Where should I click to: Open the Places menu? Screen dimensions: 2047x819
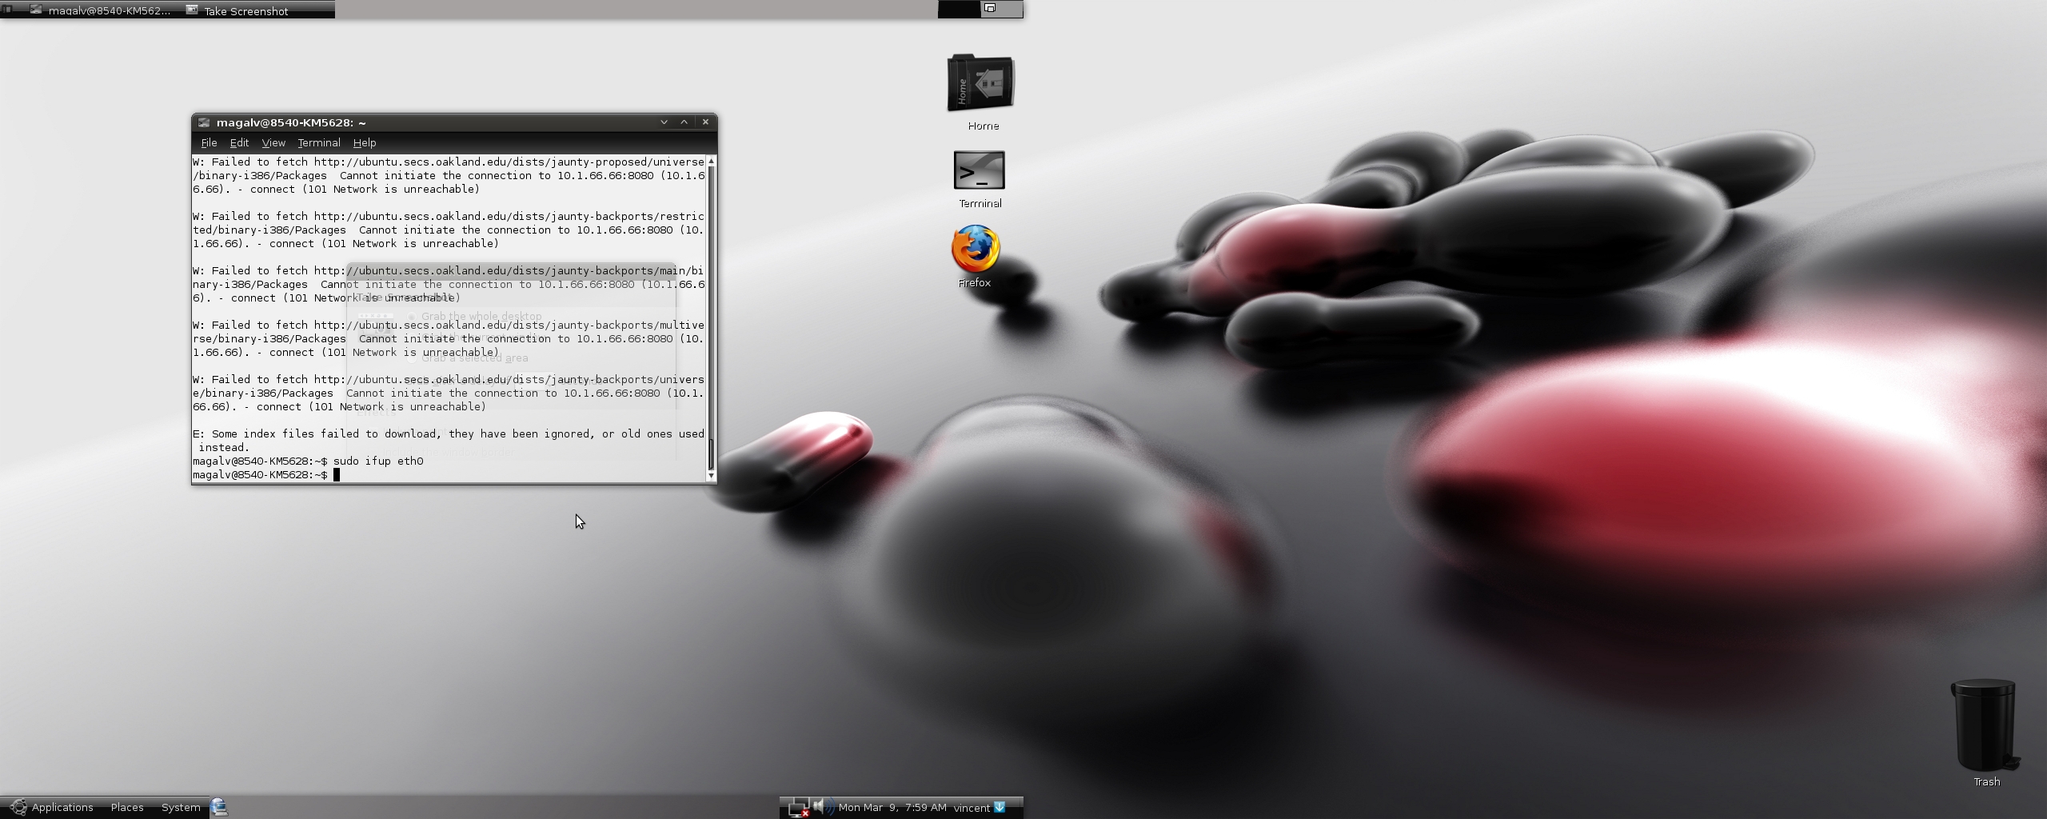coord(127,808)
